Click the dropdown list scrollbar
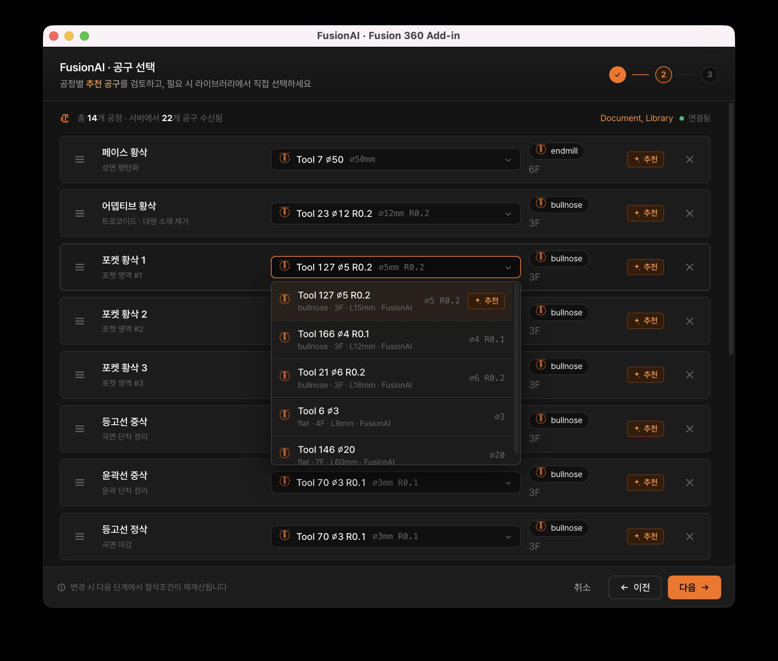 pos(516,369)
